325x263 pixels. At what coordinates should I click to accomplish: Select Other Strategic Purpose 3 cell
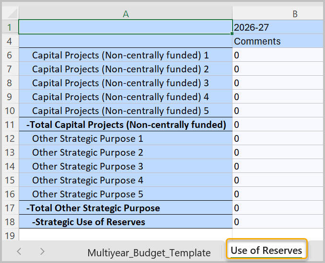click(x=126, y=166)
